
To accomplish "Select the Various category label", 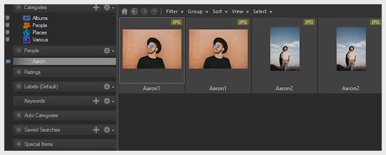I will pos(40,40).
